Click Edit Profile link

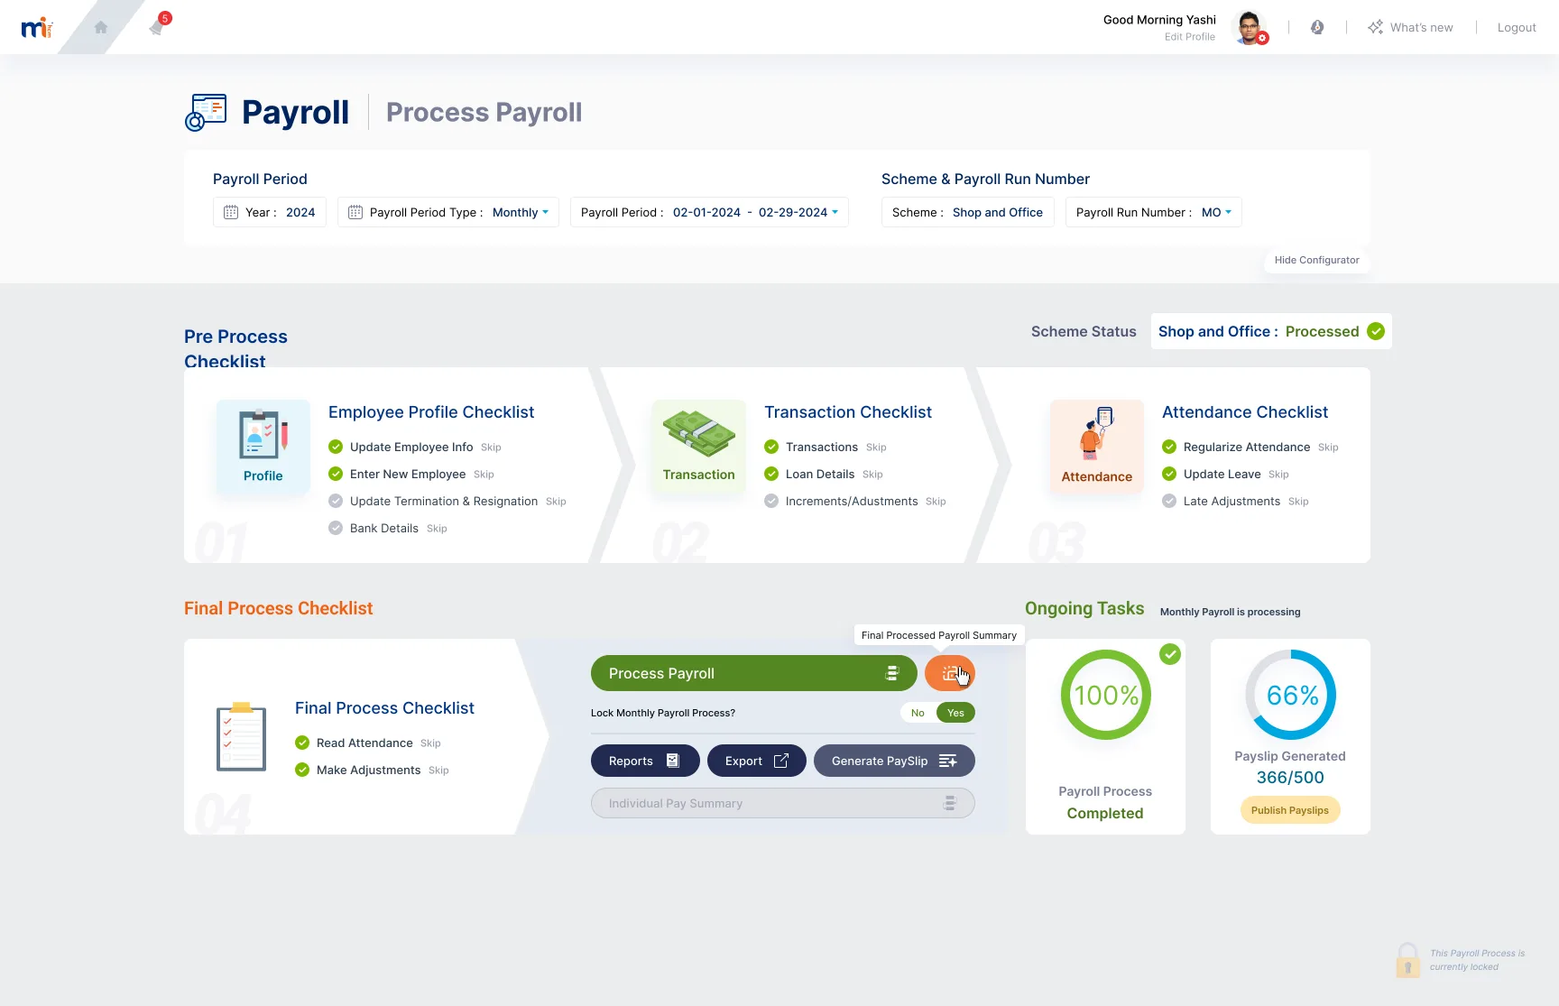click(x=1189, y=37)
